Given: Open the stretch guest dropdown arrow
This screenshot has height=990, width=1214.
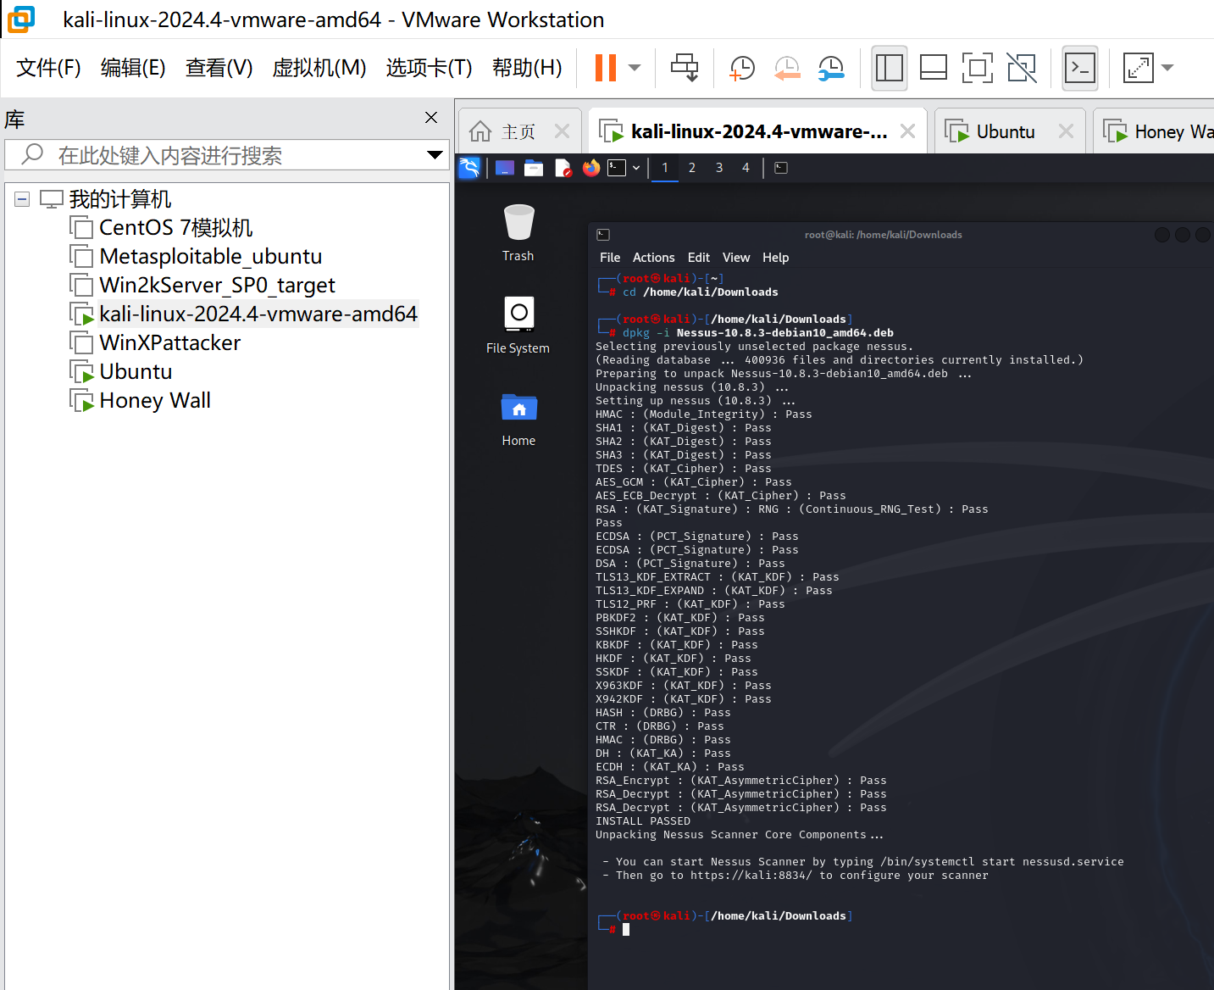Looking at the screenshot, I should 1167,68.
